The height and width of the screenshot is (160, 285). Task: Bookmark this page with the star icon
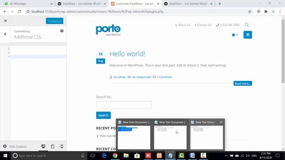[250, 12]
